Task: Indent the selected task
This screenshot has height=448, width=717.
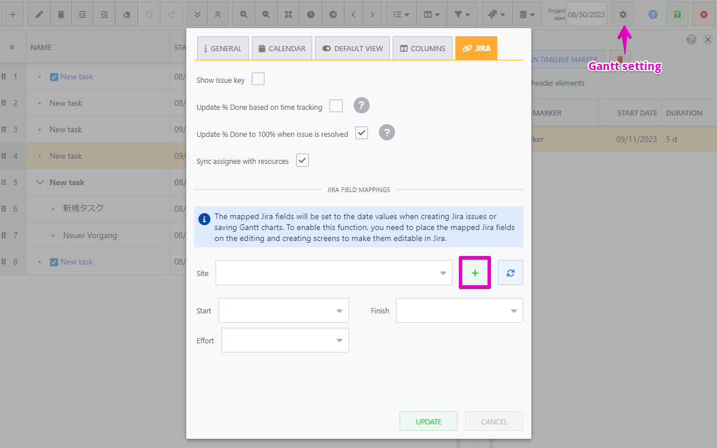Action: 82,14
